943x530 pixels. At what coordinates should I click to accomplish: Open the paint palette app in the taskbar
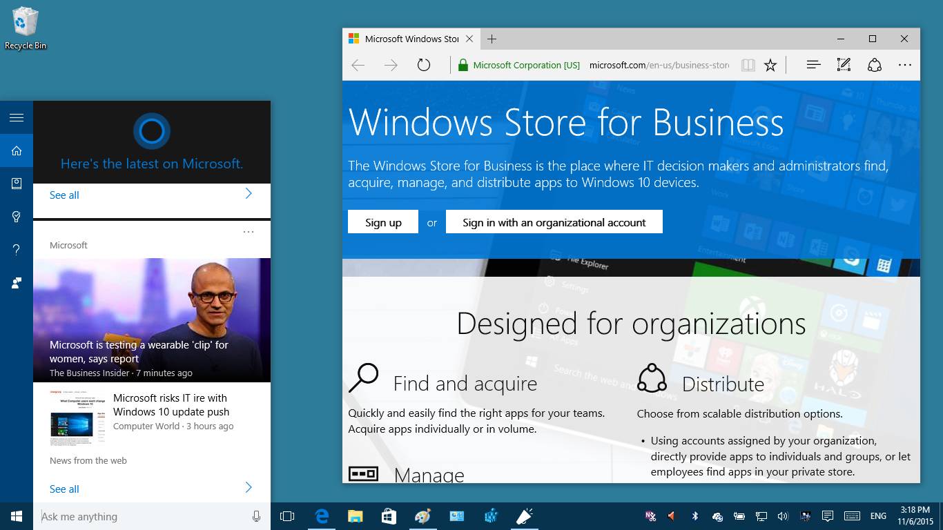tap(422, 516)
